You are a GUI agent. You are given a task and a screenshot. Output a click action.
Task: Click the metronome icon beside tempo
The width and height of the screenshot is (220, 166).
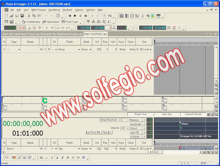(29, 28)
